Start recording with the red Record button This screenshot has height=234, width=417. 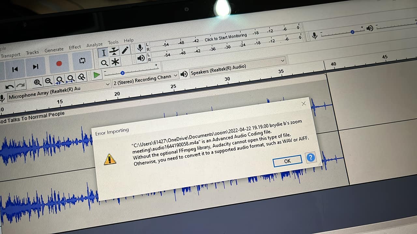[59, 64]
